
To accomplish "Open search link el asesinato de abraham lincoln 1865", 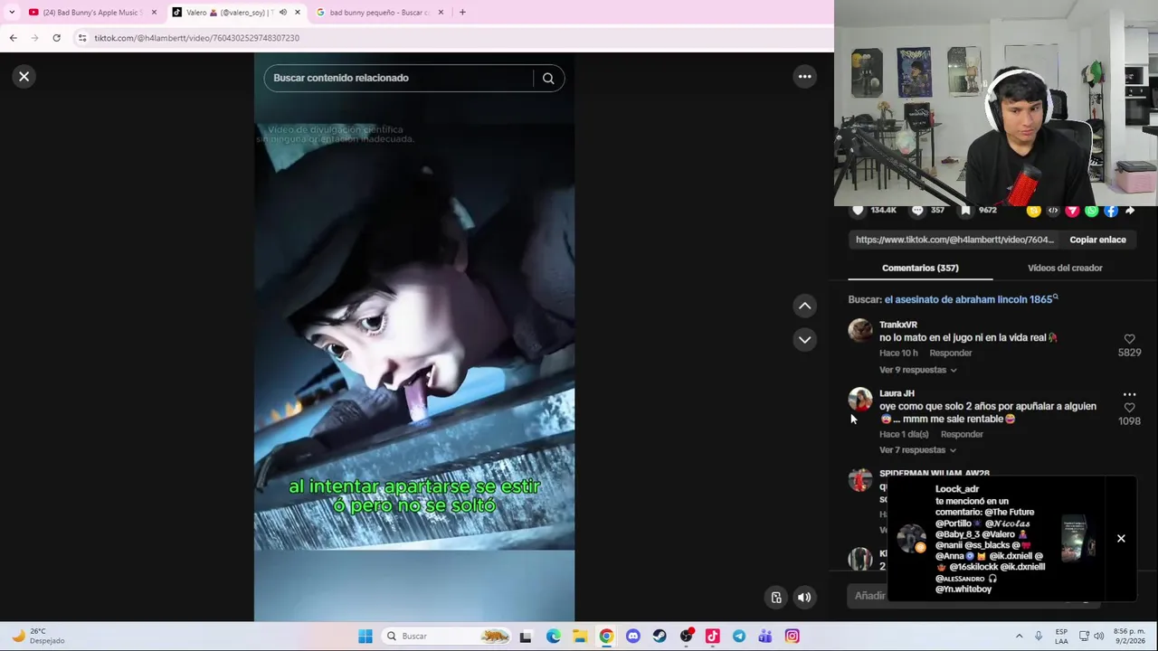I will pos(970,299).
